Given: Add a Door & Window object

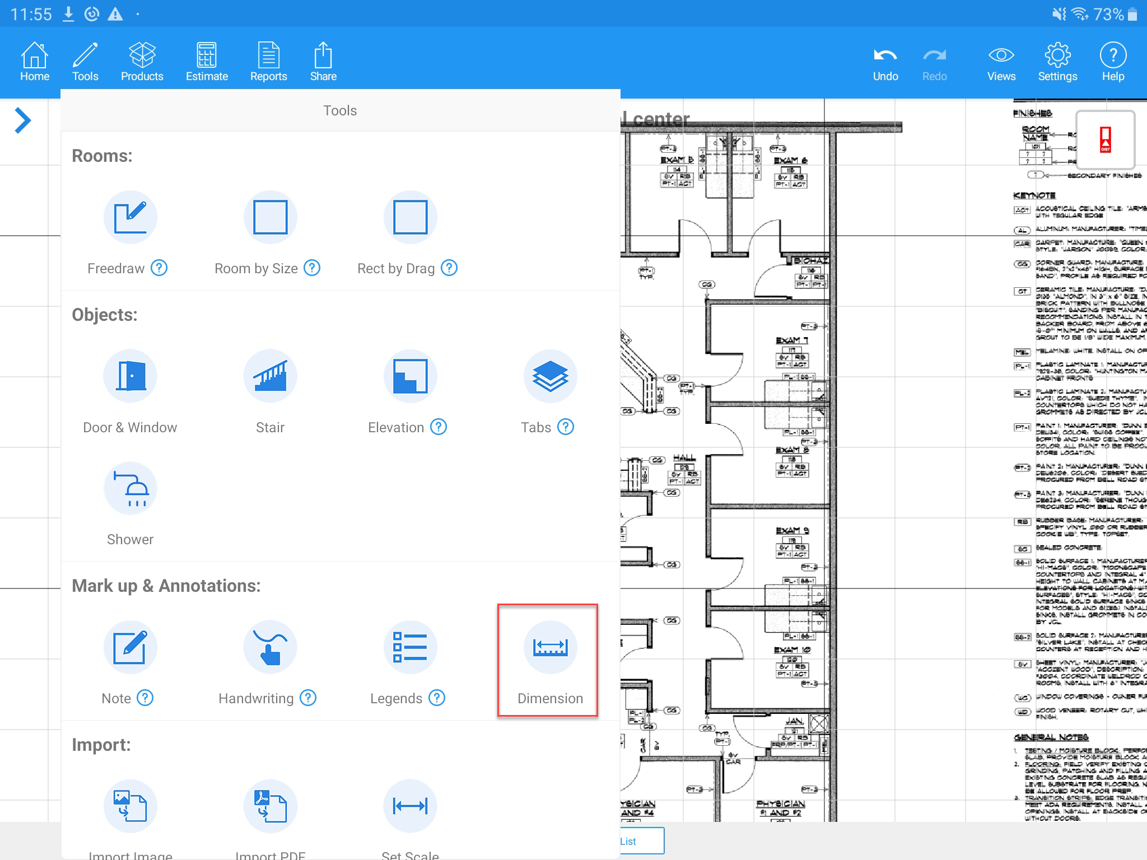Looking at the screenshot, I should pyautogui.click(x=130, y=376).
